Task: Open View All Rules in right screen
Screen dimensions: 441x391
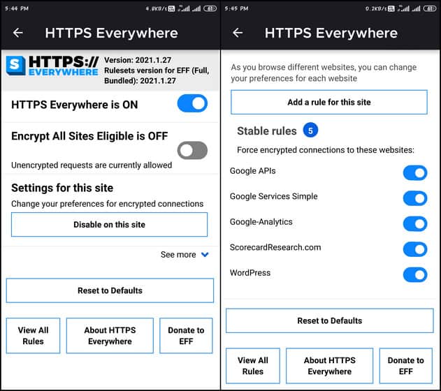Action: [x=253, y=366]
